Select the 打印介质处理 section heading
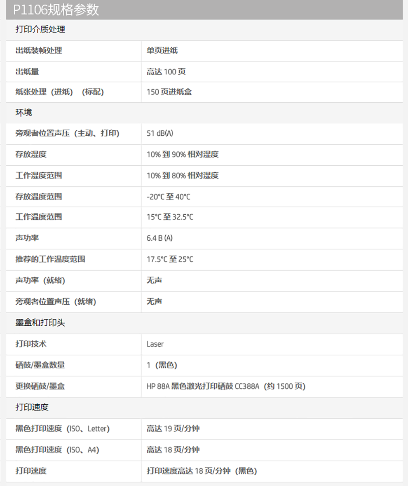This screenshot has width=408, height=486. tap(40, 29)
